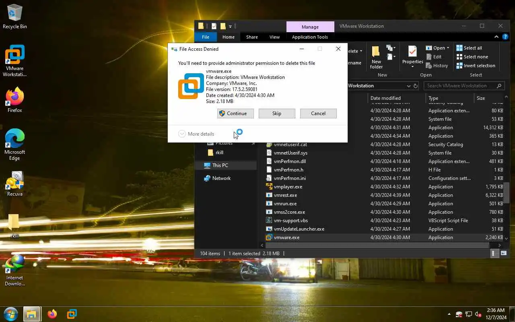Click Select none in ribbon
The width and height of the screenshot is (515, 322).
click(472, 57)
